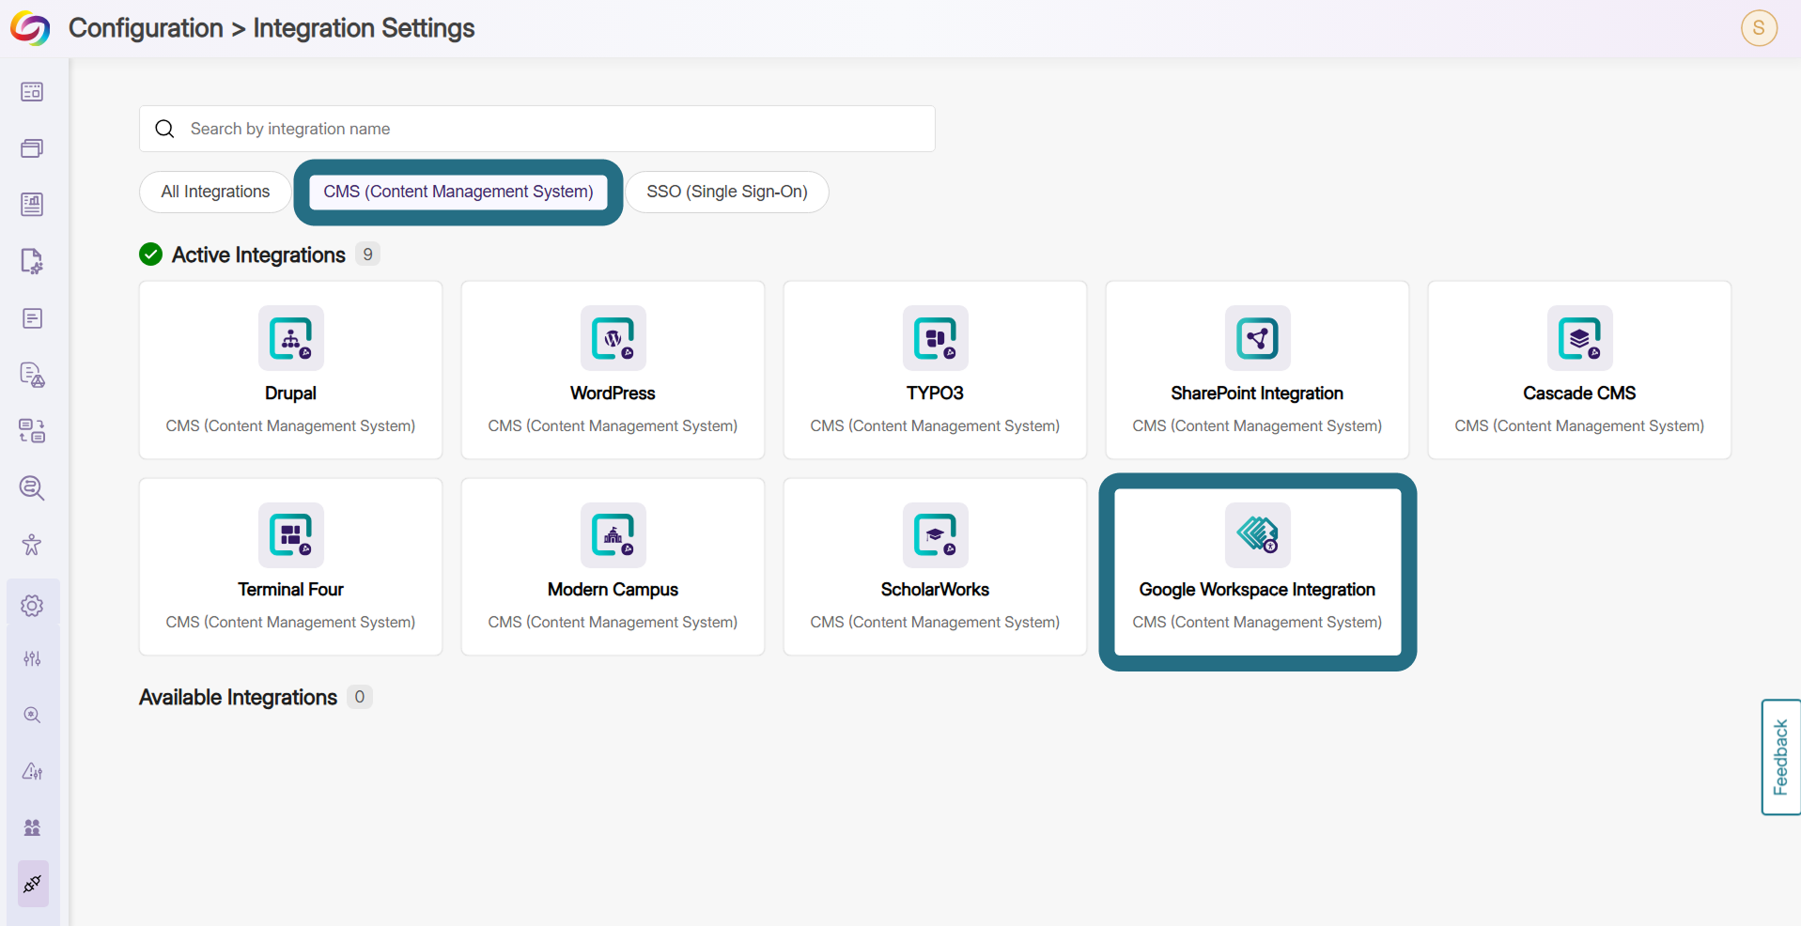Click the Available Integrations heading
The height and width of the screenshot is (926, 1801).
[x=238, y=697]
